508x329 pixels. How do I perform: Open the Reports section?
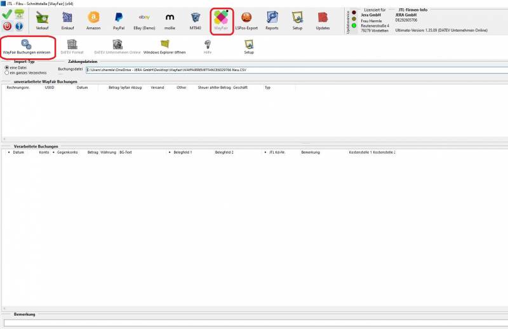pyautogui.click(x=272, y=20)
